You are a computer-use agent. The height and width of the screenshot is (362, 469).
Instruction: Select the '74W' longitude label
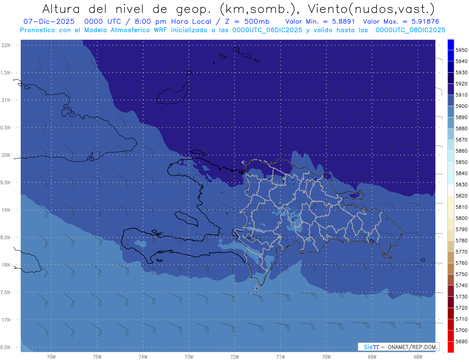click(143, 357)
